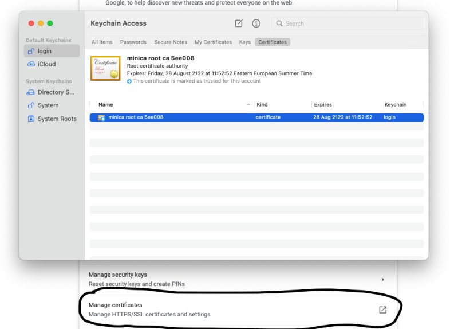Switch to the Keys tab
Image resolution: width=458 pixels, height=329 pixels.
[x=245, y=42]
